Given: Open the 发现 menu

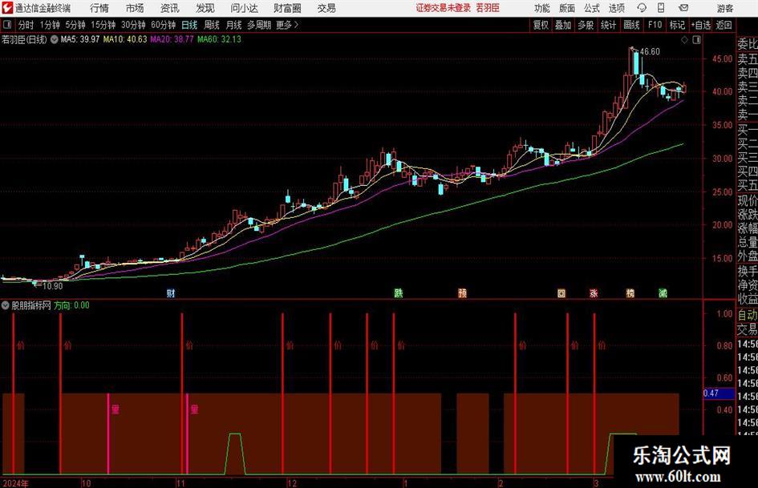Looking at the screenshot, I should [205, 8].
